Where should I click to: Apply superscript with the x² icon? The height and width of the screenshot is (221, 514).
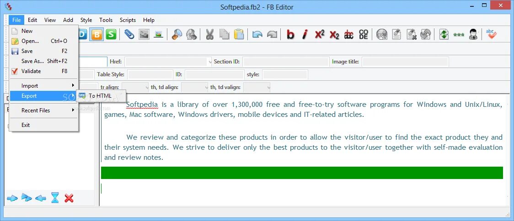320,34
